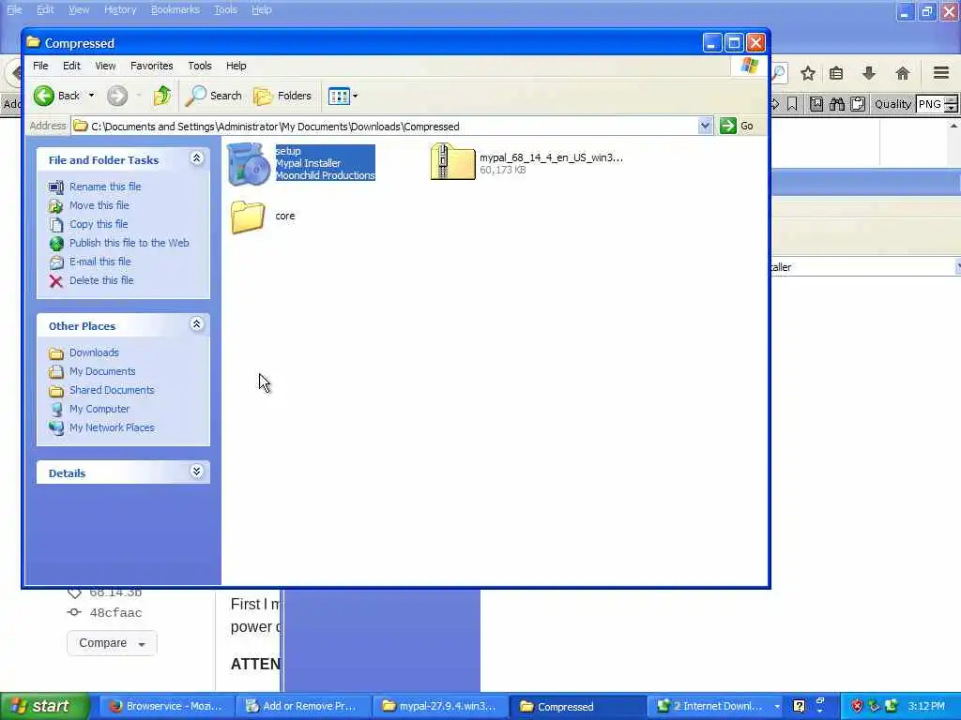Open the Back history dropdown arrow
This screenshot has height=720, width=961.
click(91, 96)
